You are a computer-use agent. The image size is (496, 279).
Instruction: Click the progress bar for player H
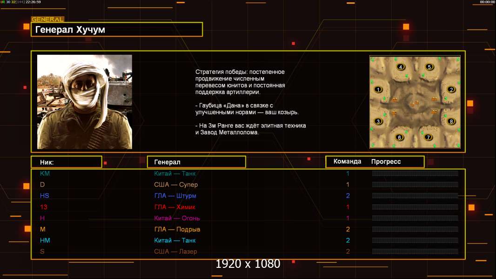coord(415,218)
